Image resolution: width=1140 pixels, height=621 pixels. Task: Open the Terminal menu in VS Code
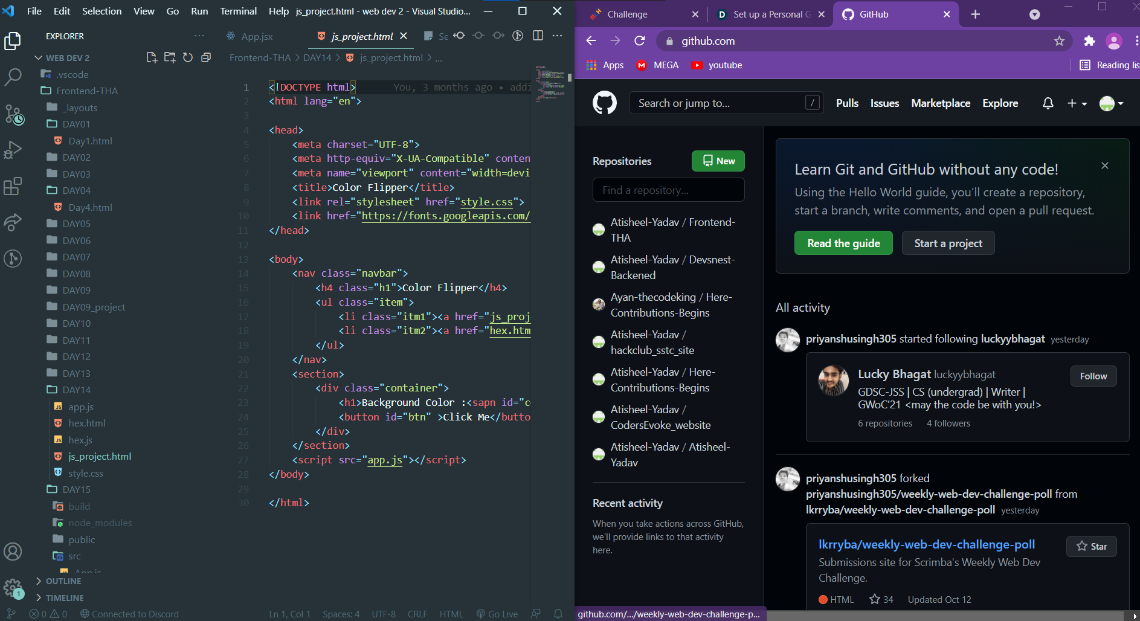(x=238, y=11)
